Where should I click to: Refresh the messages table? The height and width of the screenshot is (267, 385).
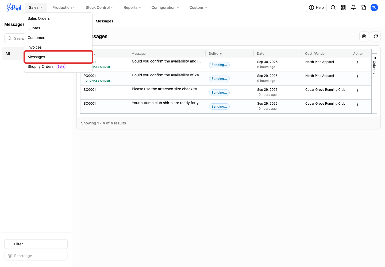pos(376,36)
